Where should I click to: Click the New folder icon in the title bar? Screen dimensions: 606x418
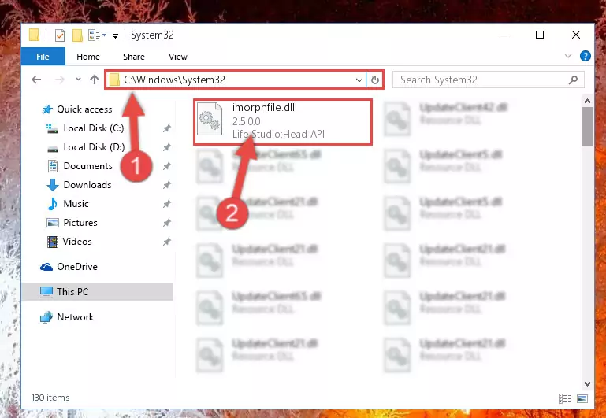point(77,35)
